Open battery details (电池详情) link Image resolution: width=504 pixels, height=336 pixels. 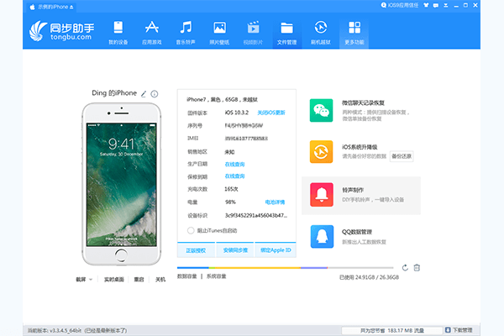click(275, 202)
